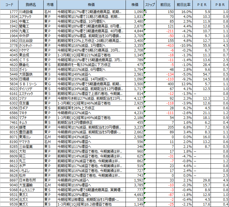Viewport: 229px width, 207px height.
Task: Click 東ガス headline 今期経常は29%増益へ
Action: click(x=91, y=195)
